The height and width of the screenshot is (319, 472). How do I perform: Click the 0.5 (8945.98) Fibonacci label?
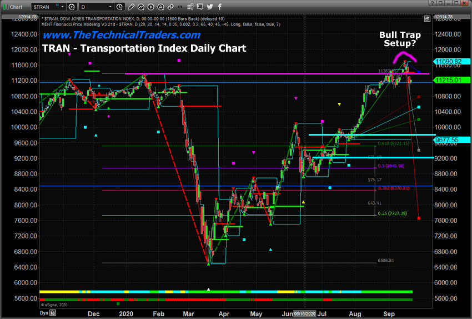click(391, 166)
